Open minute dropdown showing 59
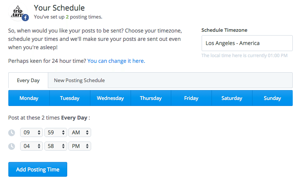Viewport: 303px width, 179px height. tap(56, 132)
